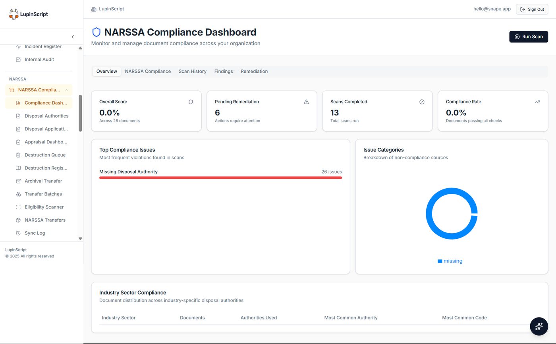Click the sidebar scroll up arrow
The image size is (556, 344).
click(x=80, y=48)
